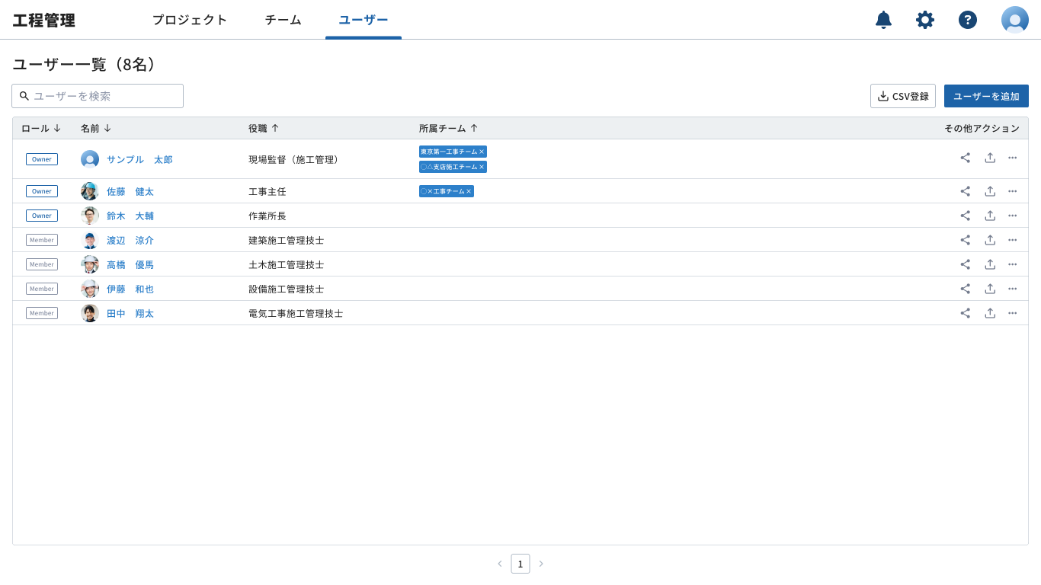Switch to the チーム tab

(283, 20)
